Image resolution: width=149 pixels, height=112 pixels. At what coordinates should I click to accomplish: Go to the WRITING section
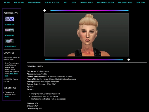pos(140,2)
